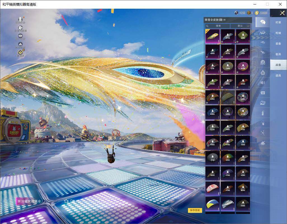Open the smiley emote category icon
The width and height of the screenshot is (287, 224).
click(x=263, y=62)
